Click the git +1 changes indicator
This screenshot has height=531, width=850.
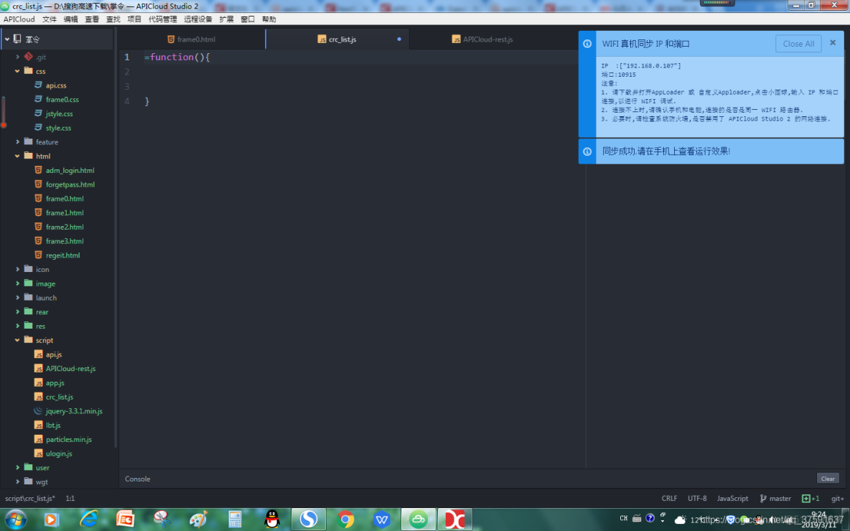[x=811, y=499]
